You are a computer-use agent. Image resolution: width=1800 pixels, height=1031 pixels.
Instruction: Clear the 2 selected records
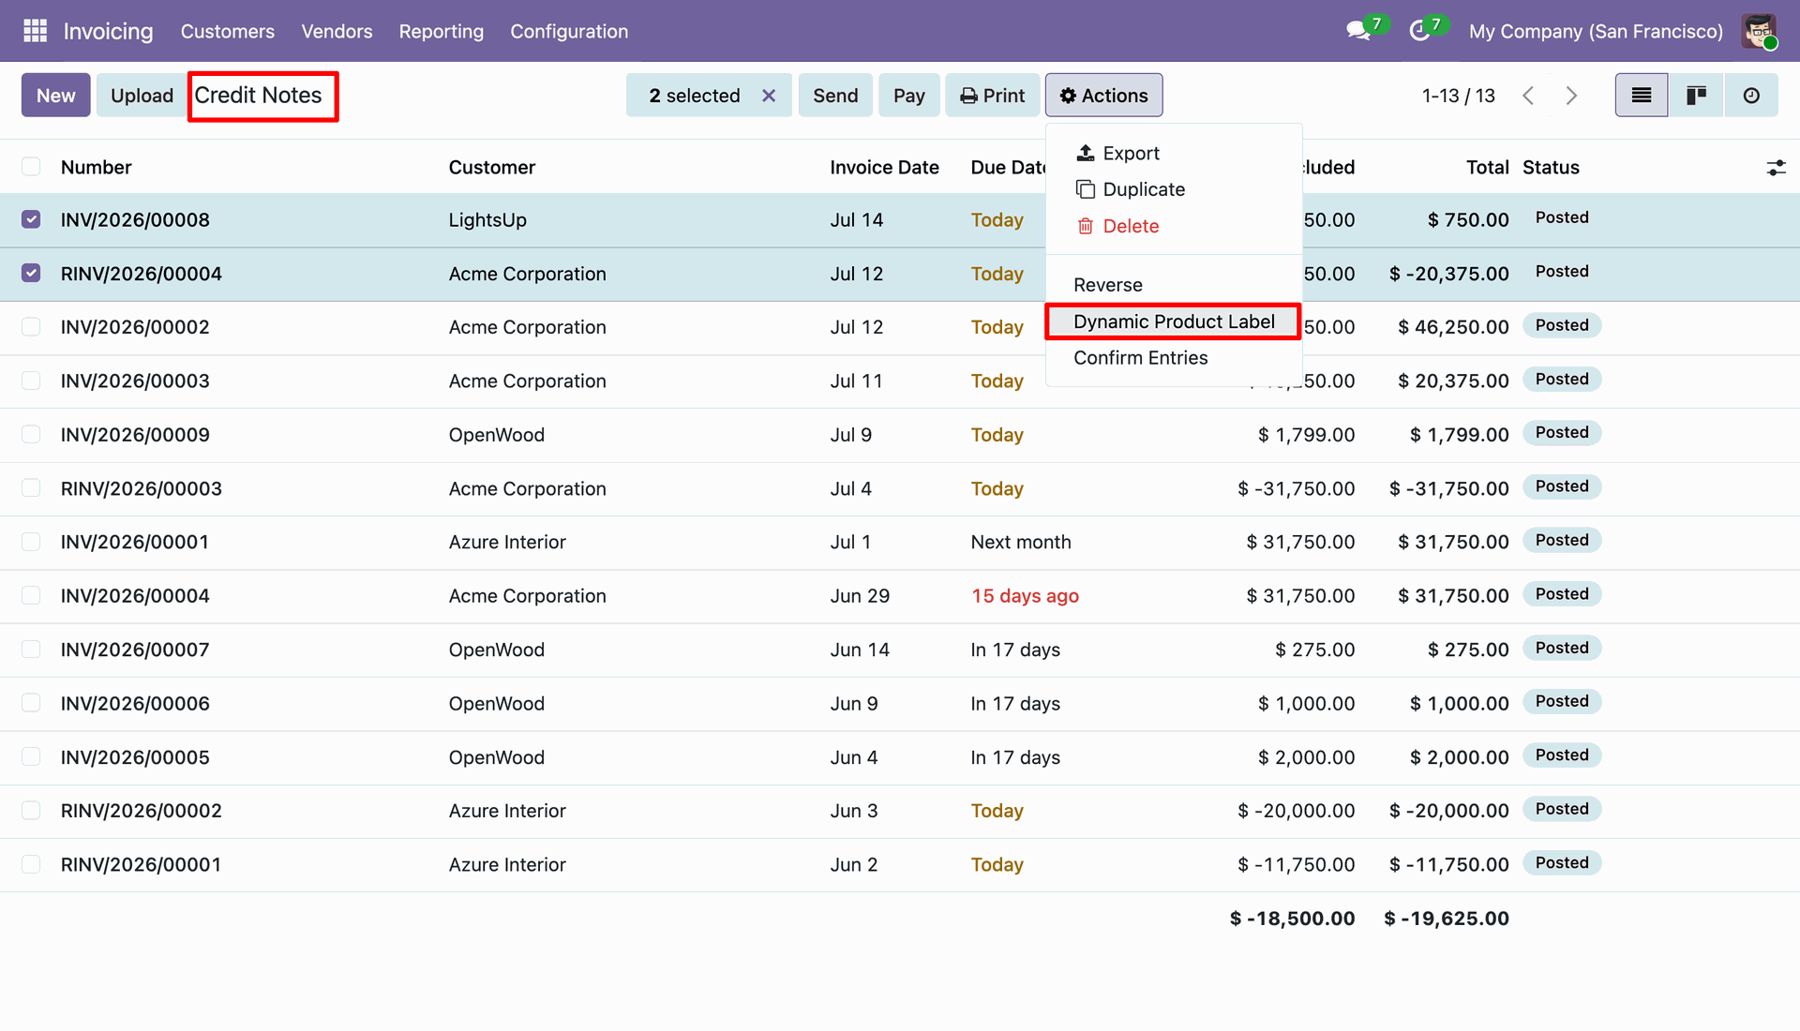pyautogui.click(x=769, y=96)
